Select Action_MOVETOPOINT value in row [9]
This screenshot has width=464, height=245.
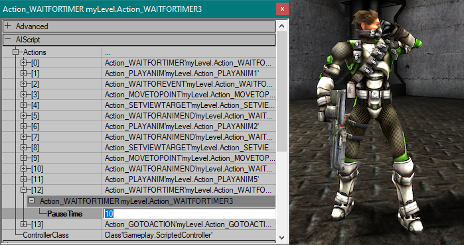[x=190, y=158]
